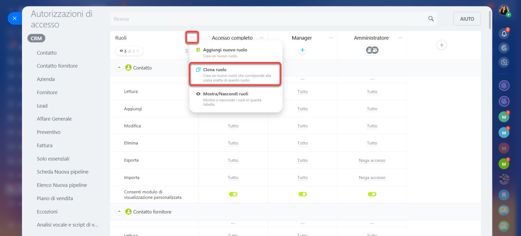The image size is (521, 236).
Task: Change Esporta 'Nega accesso' for Amministratore
Action: (x=372, y=161)
